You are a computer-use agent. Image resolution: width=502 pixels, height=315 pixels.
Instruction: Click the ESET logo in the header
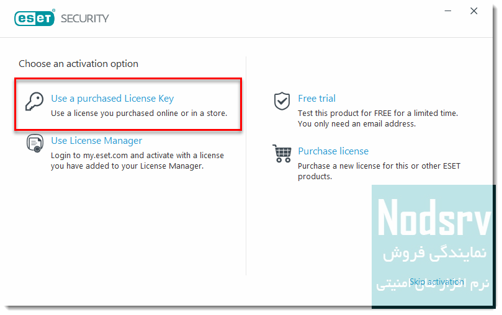(x=35, y=18)
